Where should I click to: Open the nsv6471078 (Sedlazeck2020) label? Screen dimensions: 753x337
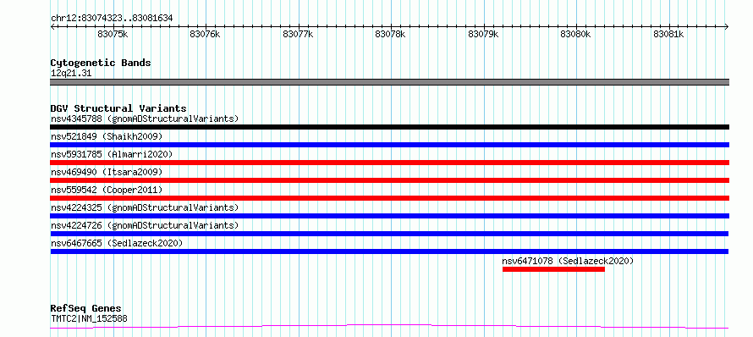point(568,261)
